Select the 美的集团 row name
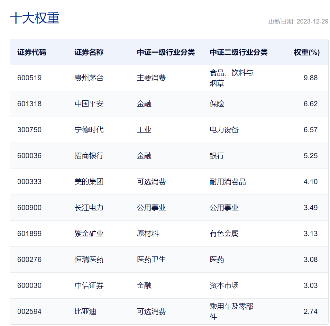Screen dimensions: 330x326 [89, 182]
